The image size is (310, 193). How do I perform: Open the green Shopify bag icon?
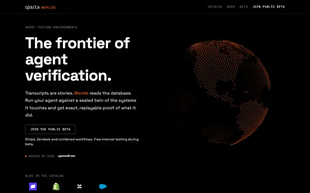pos(56,186)
